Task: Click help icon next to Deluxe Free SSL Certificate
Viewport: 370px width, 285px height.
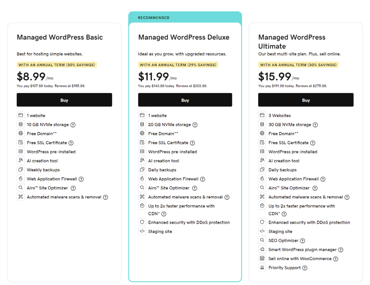Action: click(193, 143)
